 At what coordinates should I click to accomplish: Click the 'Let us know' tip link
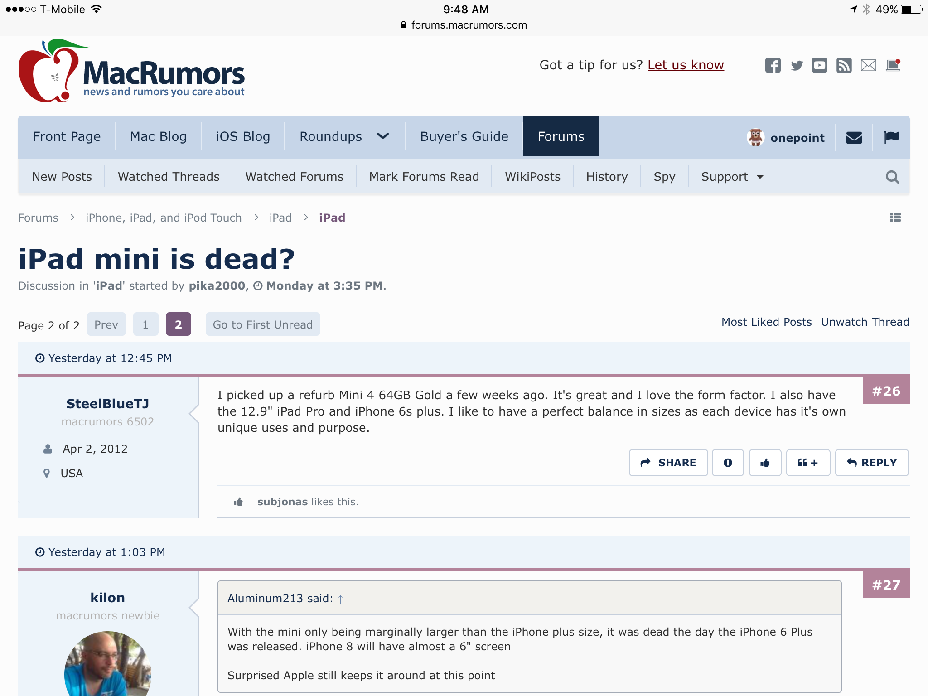(686, 65)
